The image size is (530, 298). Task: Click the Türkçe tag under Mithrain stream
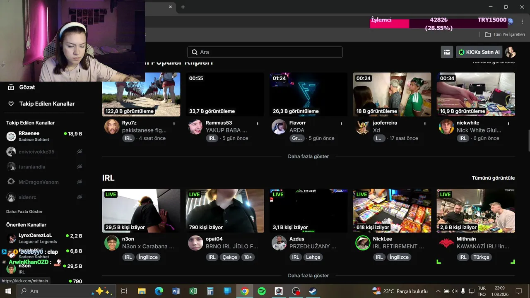tap(482, 257)
